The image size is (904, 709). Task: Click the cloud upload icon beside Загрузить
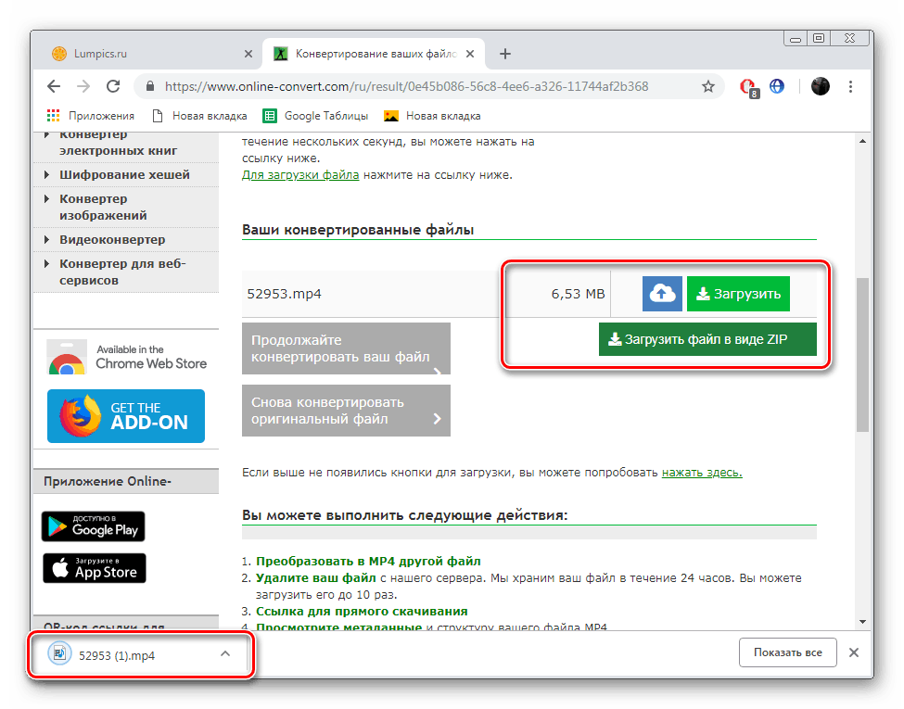click(x=661, y=293)
